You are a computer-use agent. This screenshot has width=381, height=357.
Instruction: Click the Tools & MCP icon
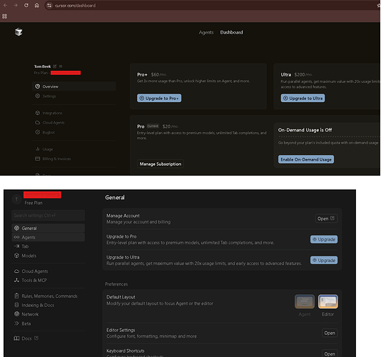(x=16, y=280)
